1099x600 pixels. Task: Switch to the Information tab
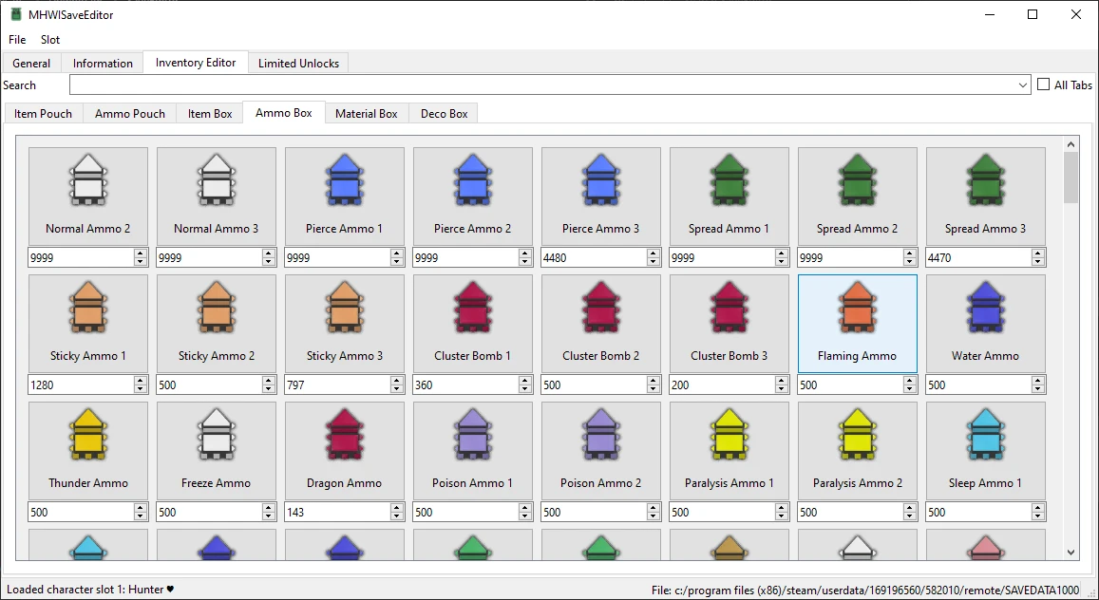click(x=103, y=63)
